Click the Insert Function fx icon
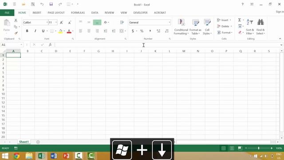 [50, 44]
